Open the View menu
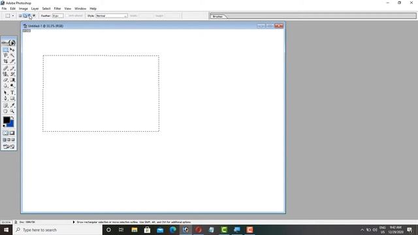418x235 pixels. coord(68,8)
